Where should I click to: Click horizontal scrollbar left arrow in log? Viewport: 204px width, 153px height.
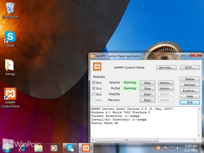(x=93, y=140)
